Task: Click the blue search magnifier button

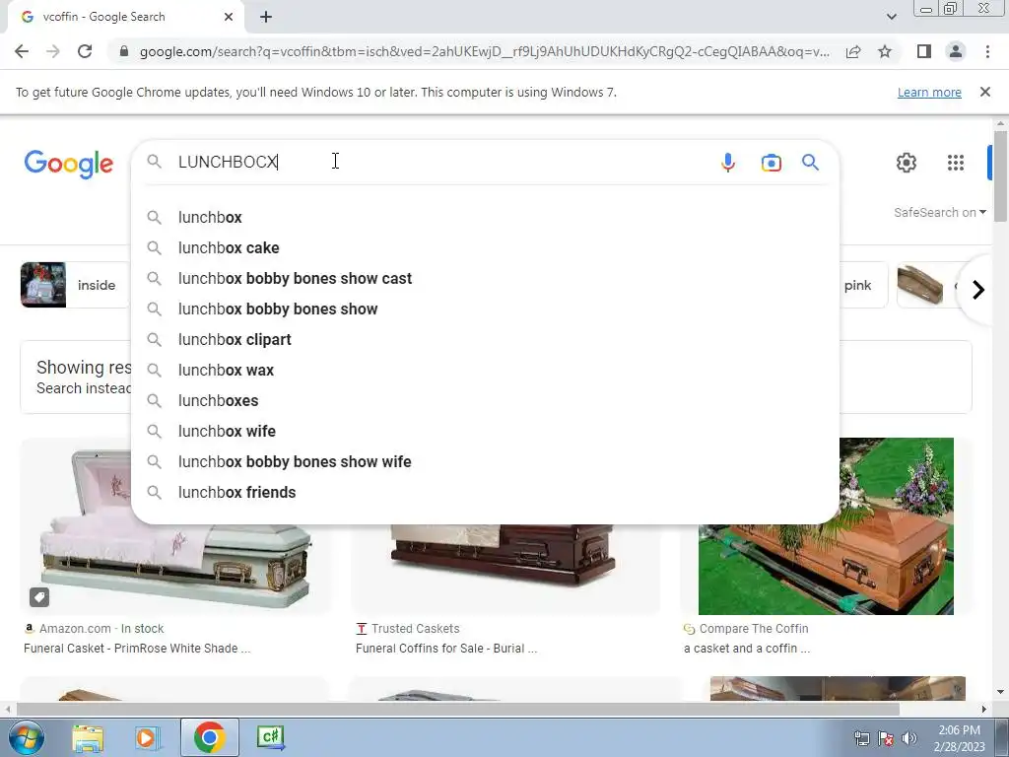Action: [x=810, y=163]
